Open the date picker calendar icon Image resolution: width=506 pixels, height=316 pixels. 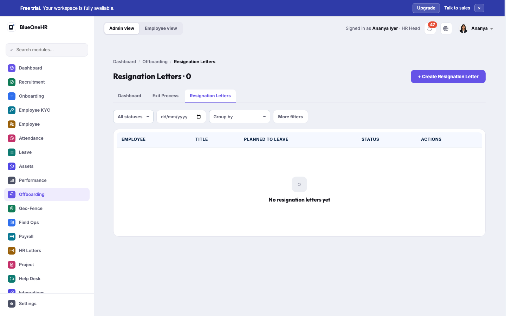pos(199,117)
